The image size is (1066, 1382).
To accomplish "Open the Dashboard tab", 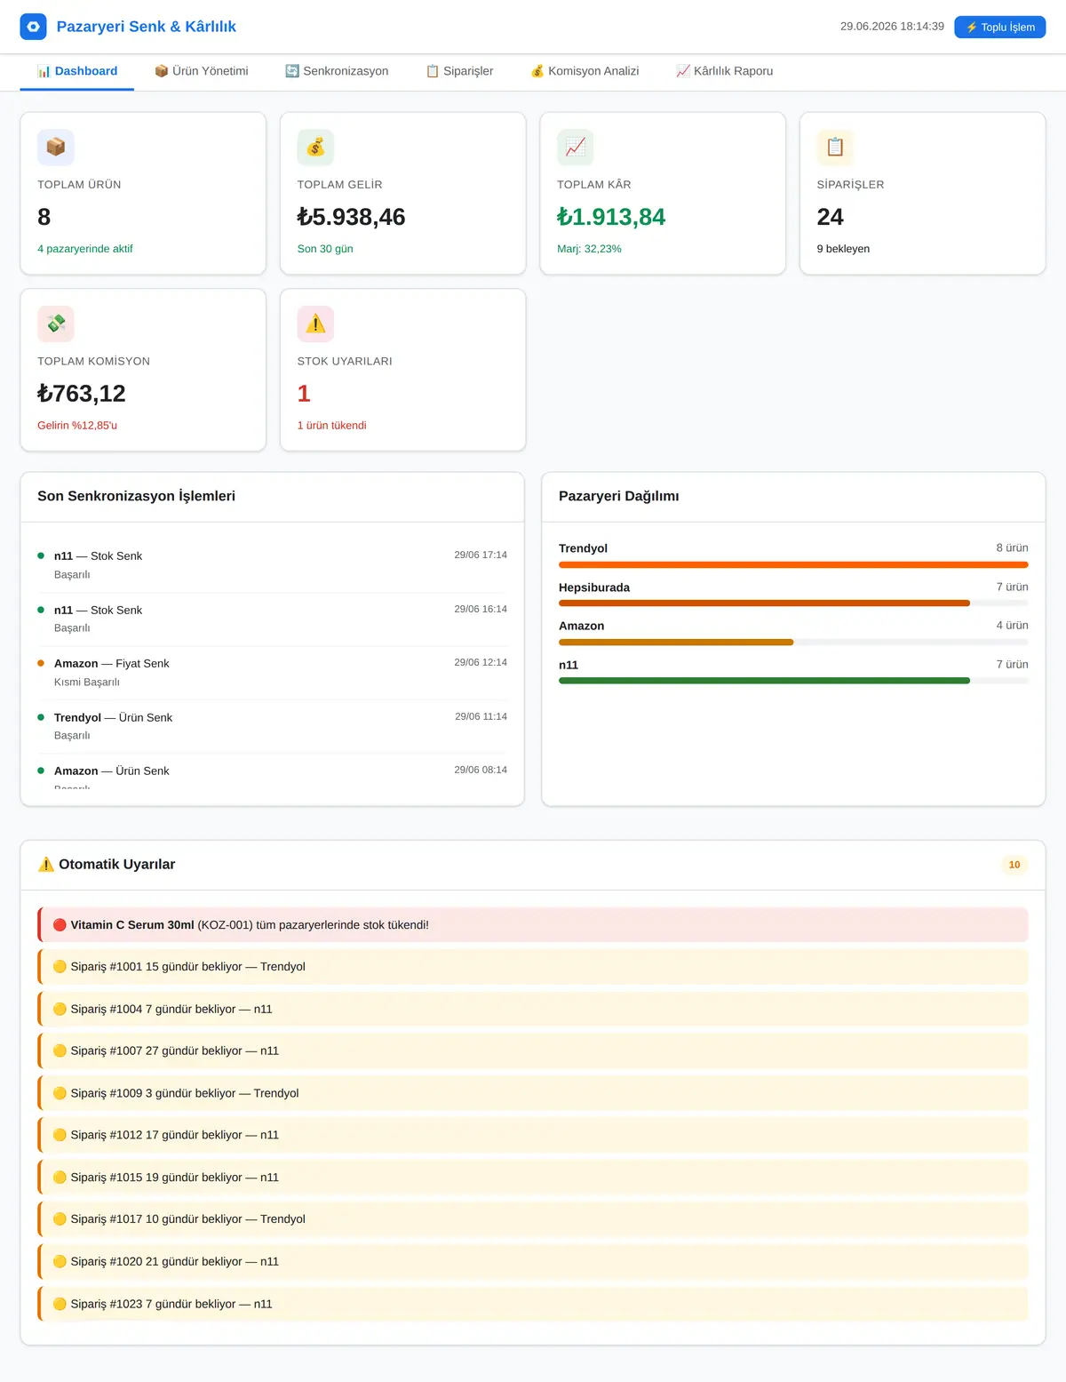I will pos(77,71).
